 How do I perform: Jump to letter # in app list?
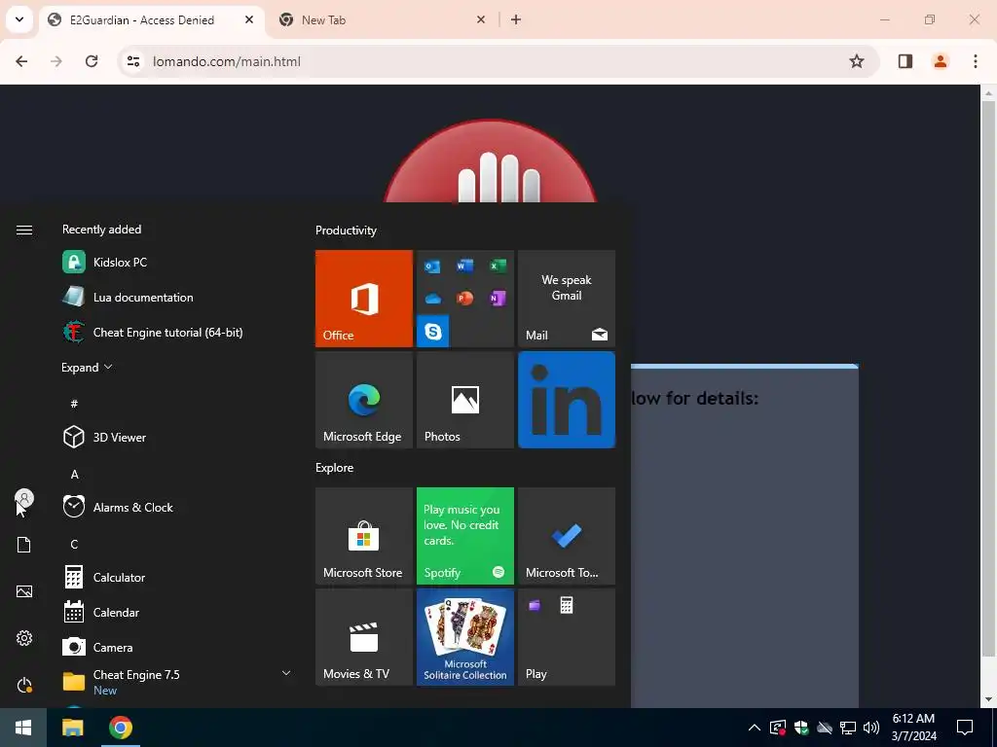[x=74, y=404]
